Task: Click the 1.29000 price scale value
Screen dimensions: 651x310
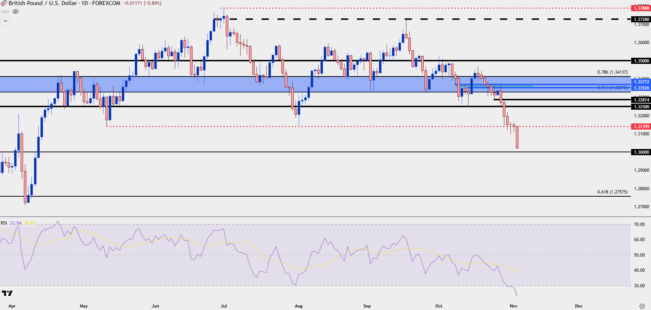Action: 642,170
